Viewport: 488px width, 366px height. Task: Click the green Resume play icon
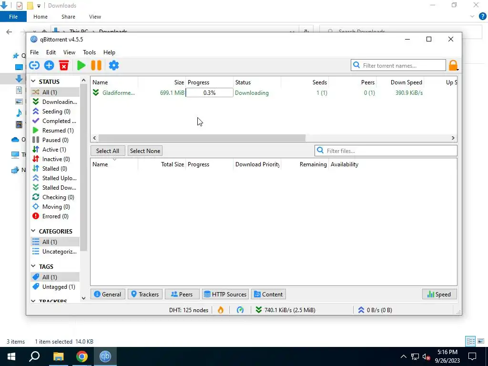pyautogui.click(x=81, y=65)
